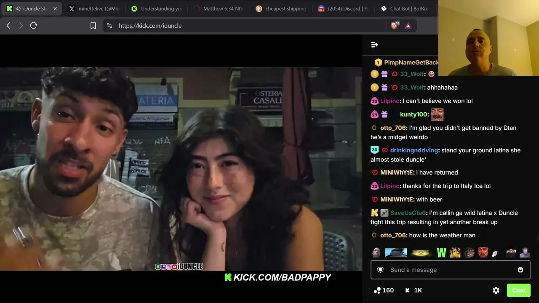Click the chat identity shield icon

(380, 270)
